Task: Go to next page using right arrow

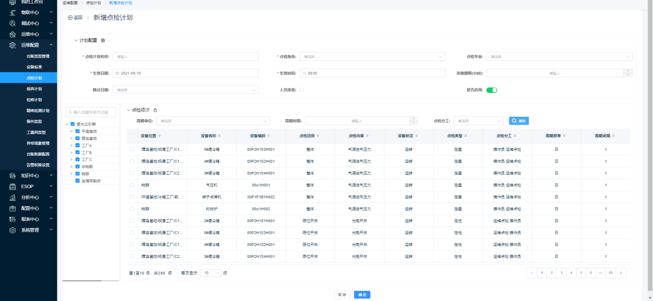Action: (x=621, y=273)
